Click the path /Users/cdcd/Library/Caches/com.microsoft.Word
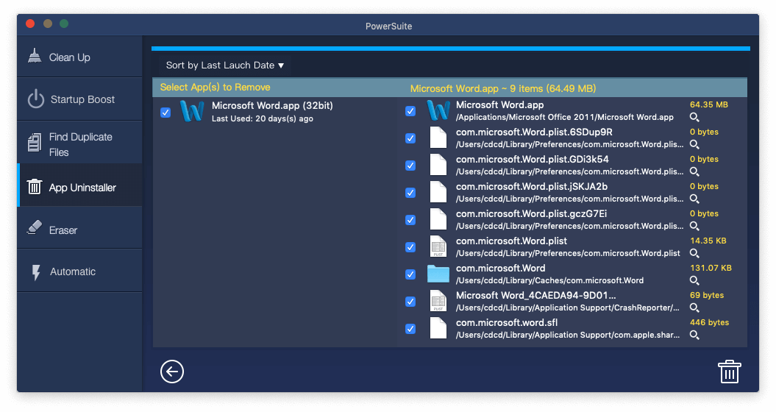 [x=550, y=281]
